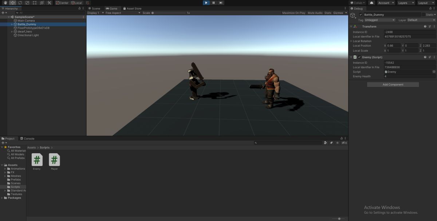Open the Layout dropdown
437x221 pixels.
click(426, 3)
